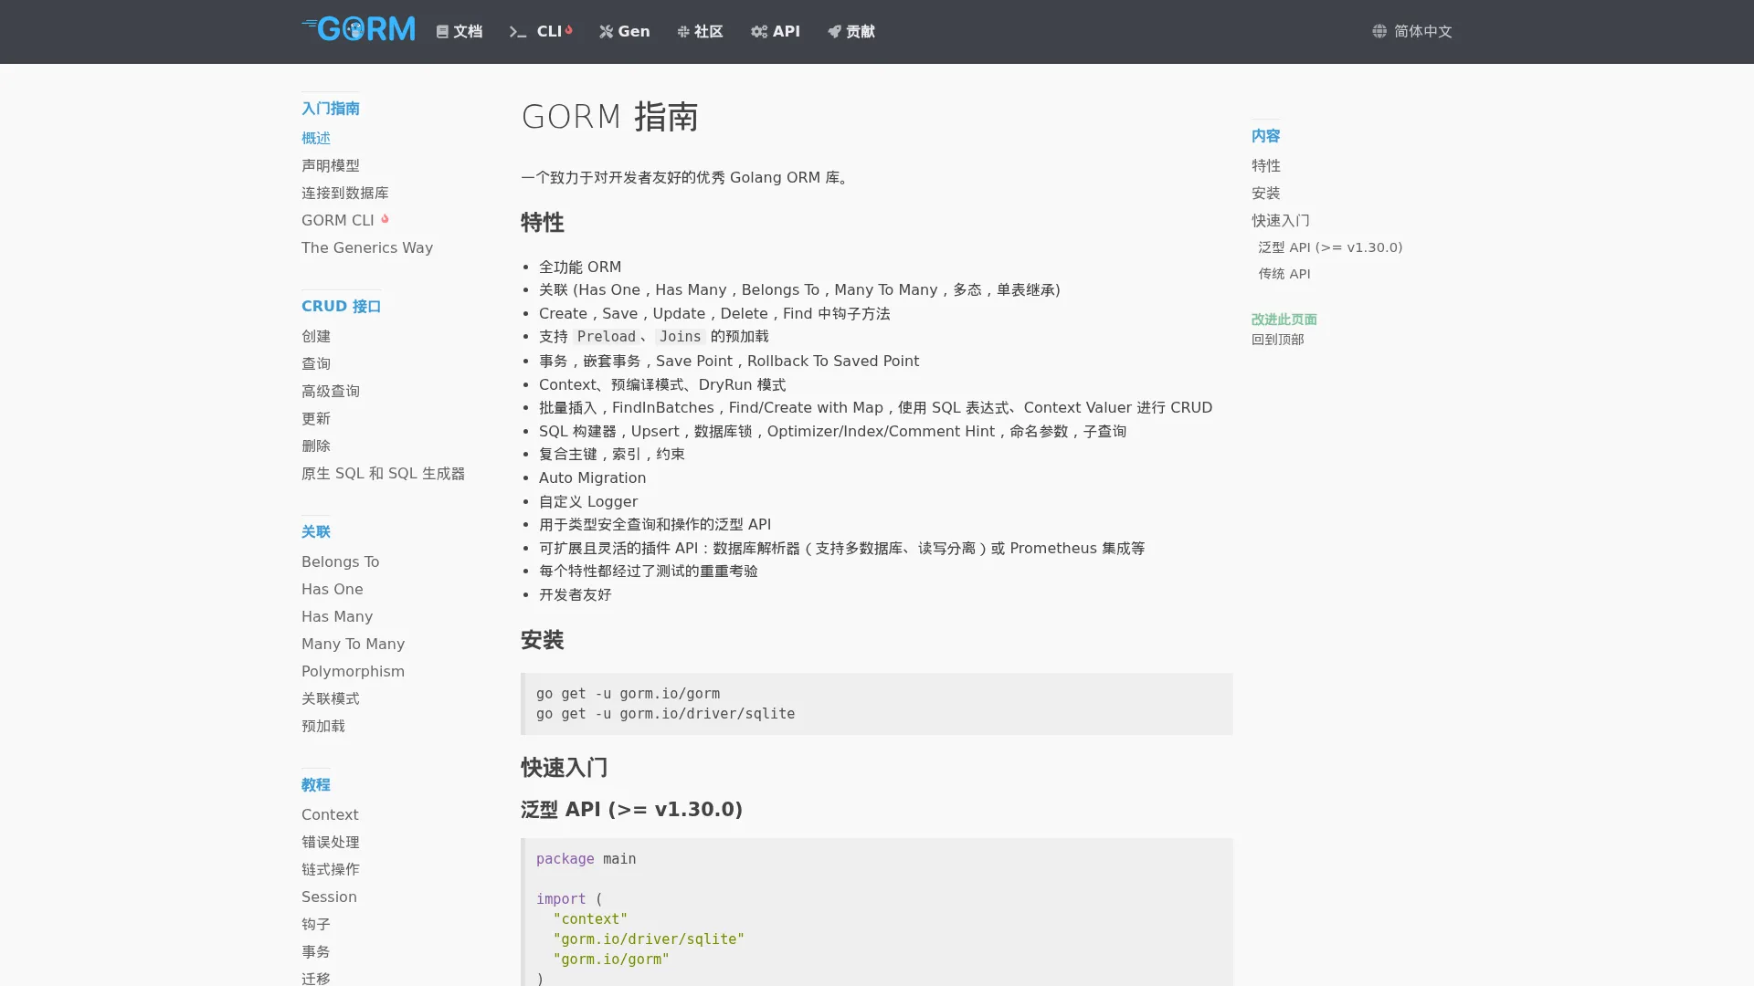
Task: Click the 泛型 API (>= v1.30.0) heading
Action: pyautogui.click(x=632, y=810)
